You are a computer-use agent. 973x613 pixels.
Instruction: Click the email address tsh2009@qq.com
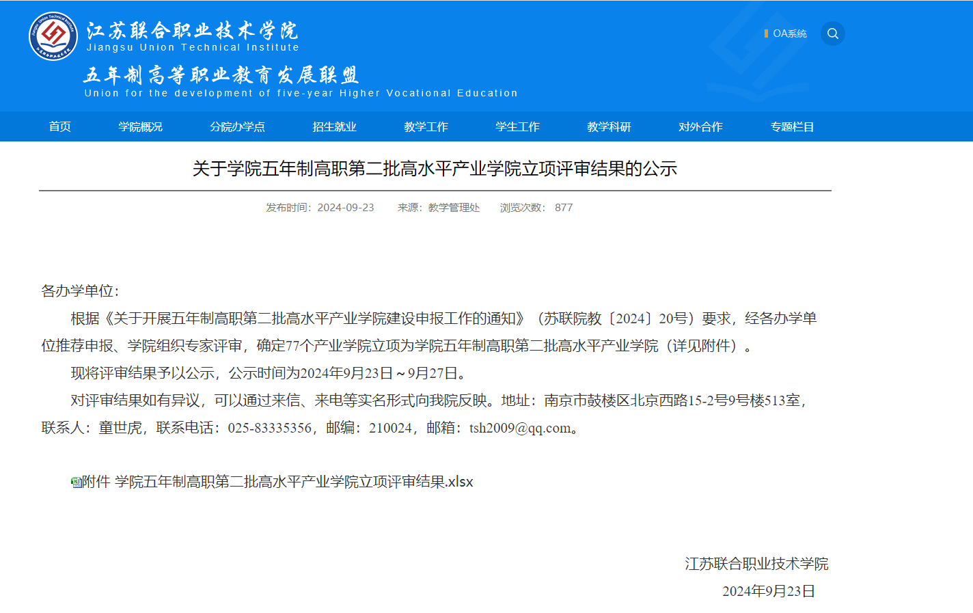tap(520, 428)
